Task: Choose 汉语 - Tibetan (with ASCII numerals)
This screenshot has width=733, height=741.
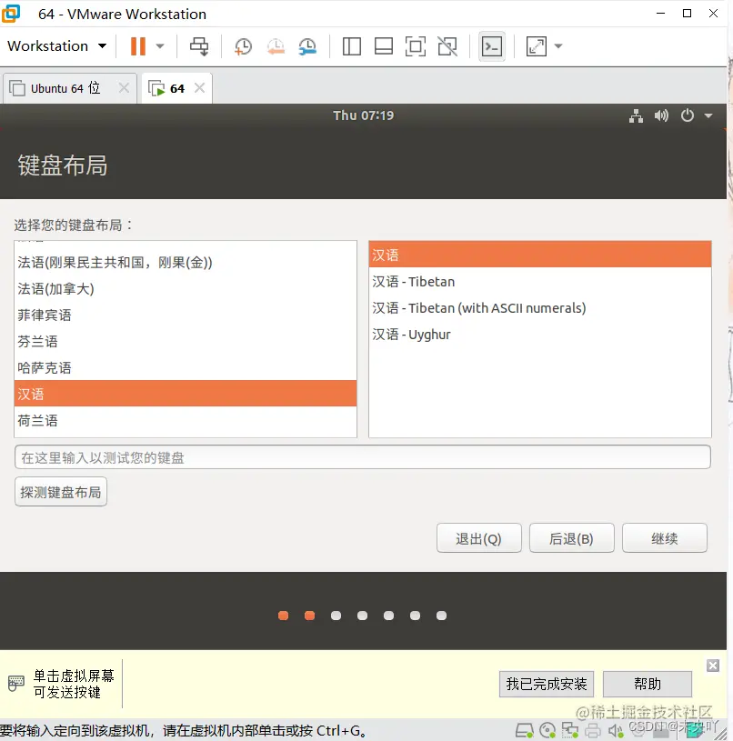Action: click(539, 308)
